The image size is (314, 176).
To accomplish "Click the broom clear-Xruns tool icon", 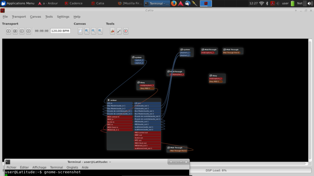I will click(112, 31).
